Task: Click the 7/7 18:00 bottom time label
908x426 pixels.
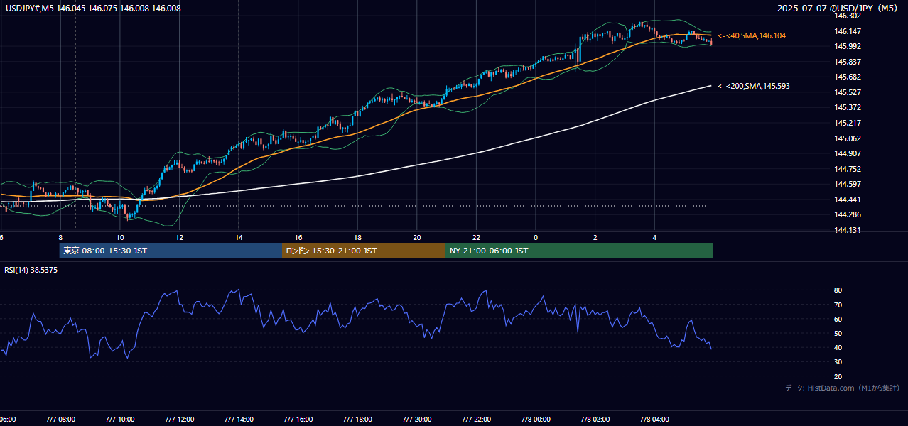Action: [x=358, y=420]
